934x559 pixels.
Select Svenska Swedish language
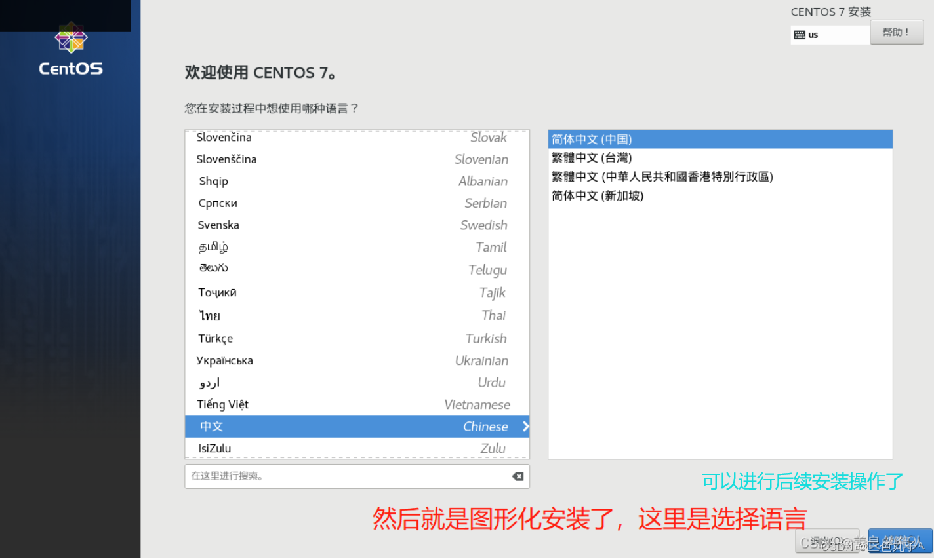click(357, 225)
